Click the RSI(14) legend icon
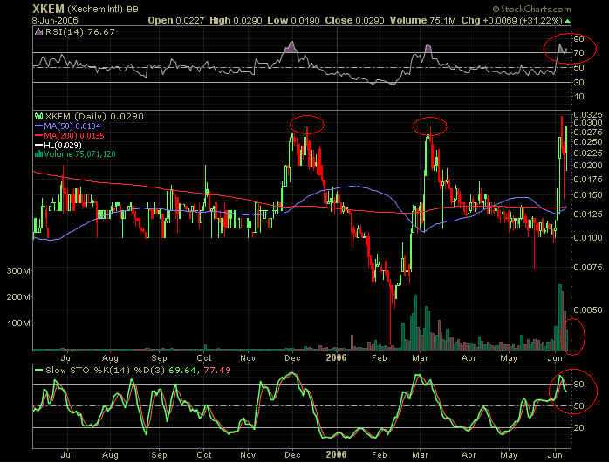 click(38, 31)
